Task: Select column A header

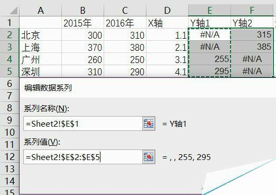Action: 41,10
